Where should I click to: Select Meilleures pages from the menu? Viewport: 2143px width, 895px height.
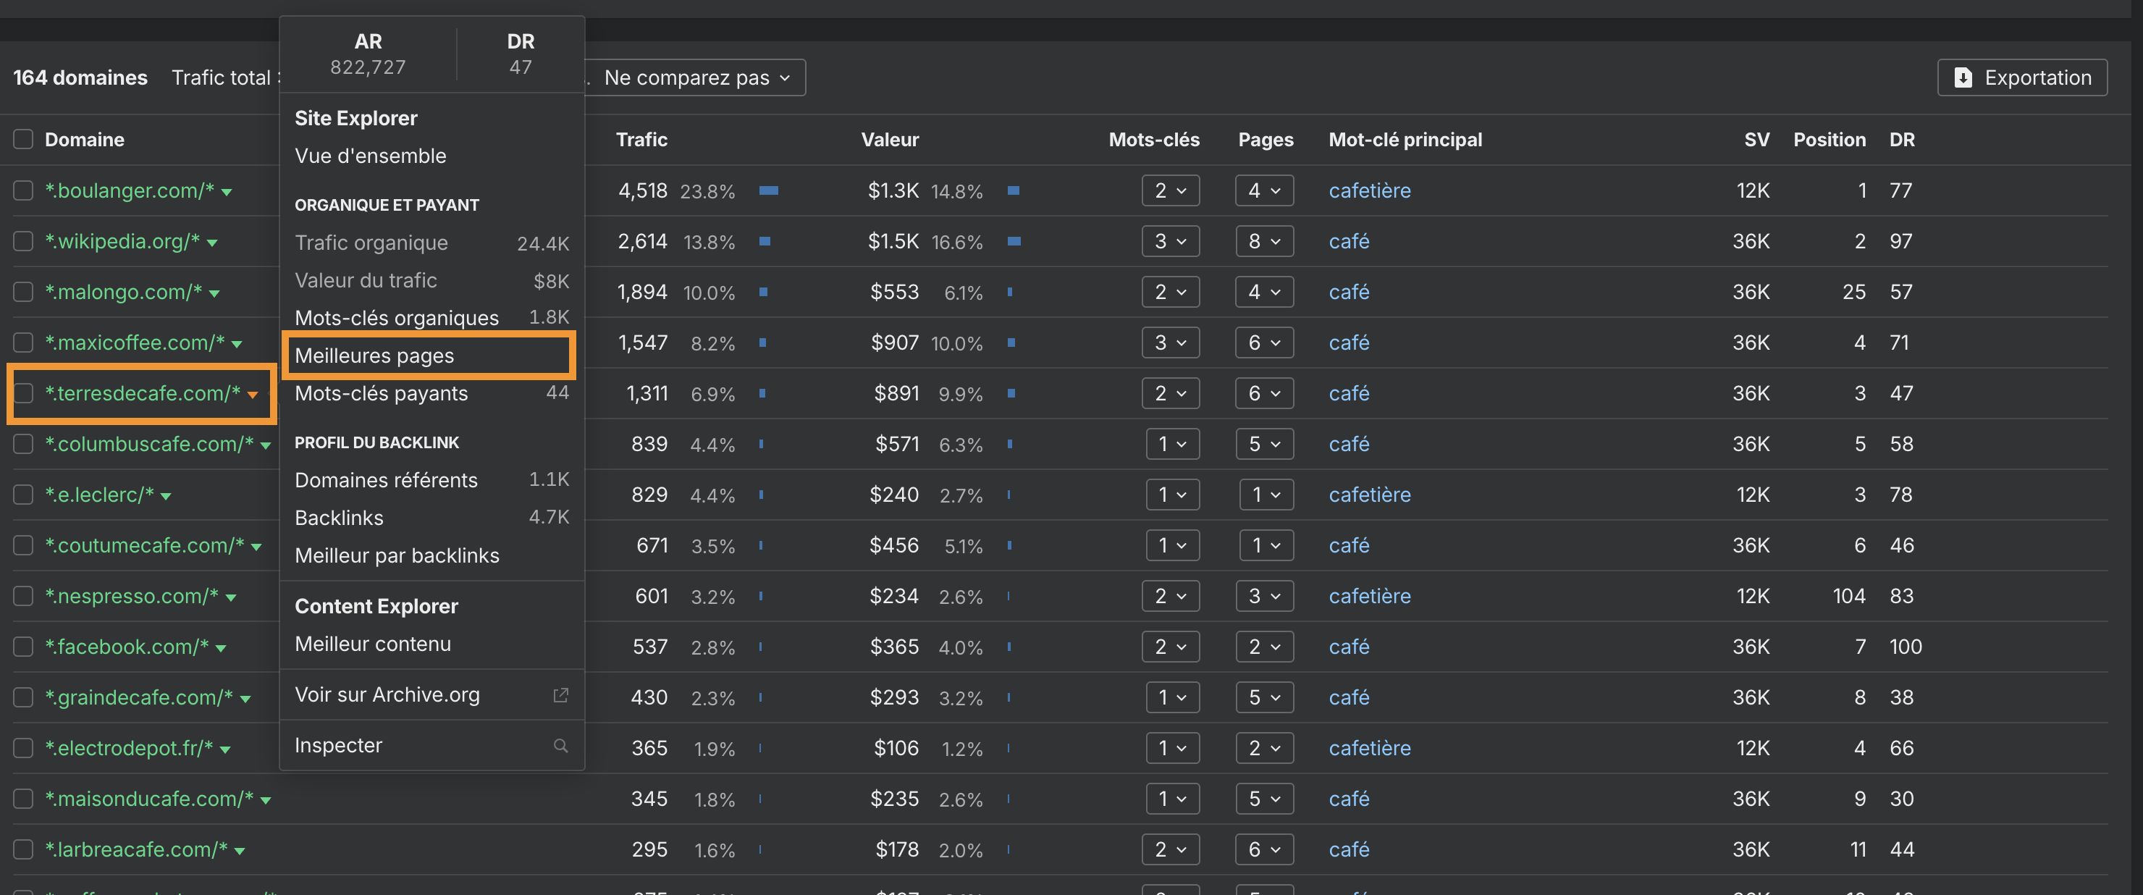point(374,355)
